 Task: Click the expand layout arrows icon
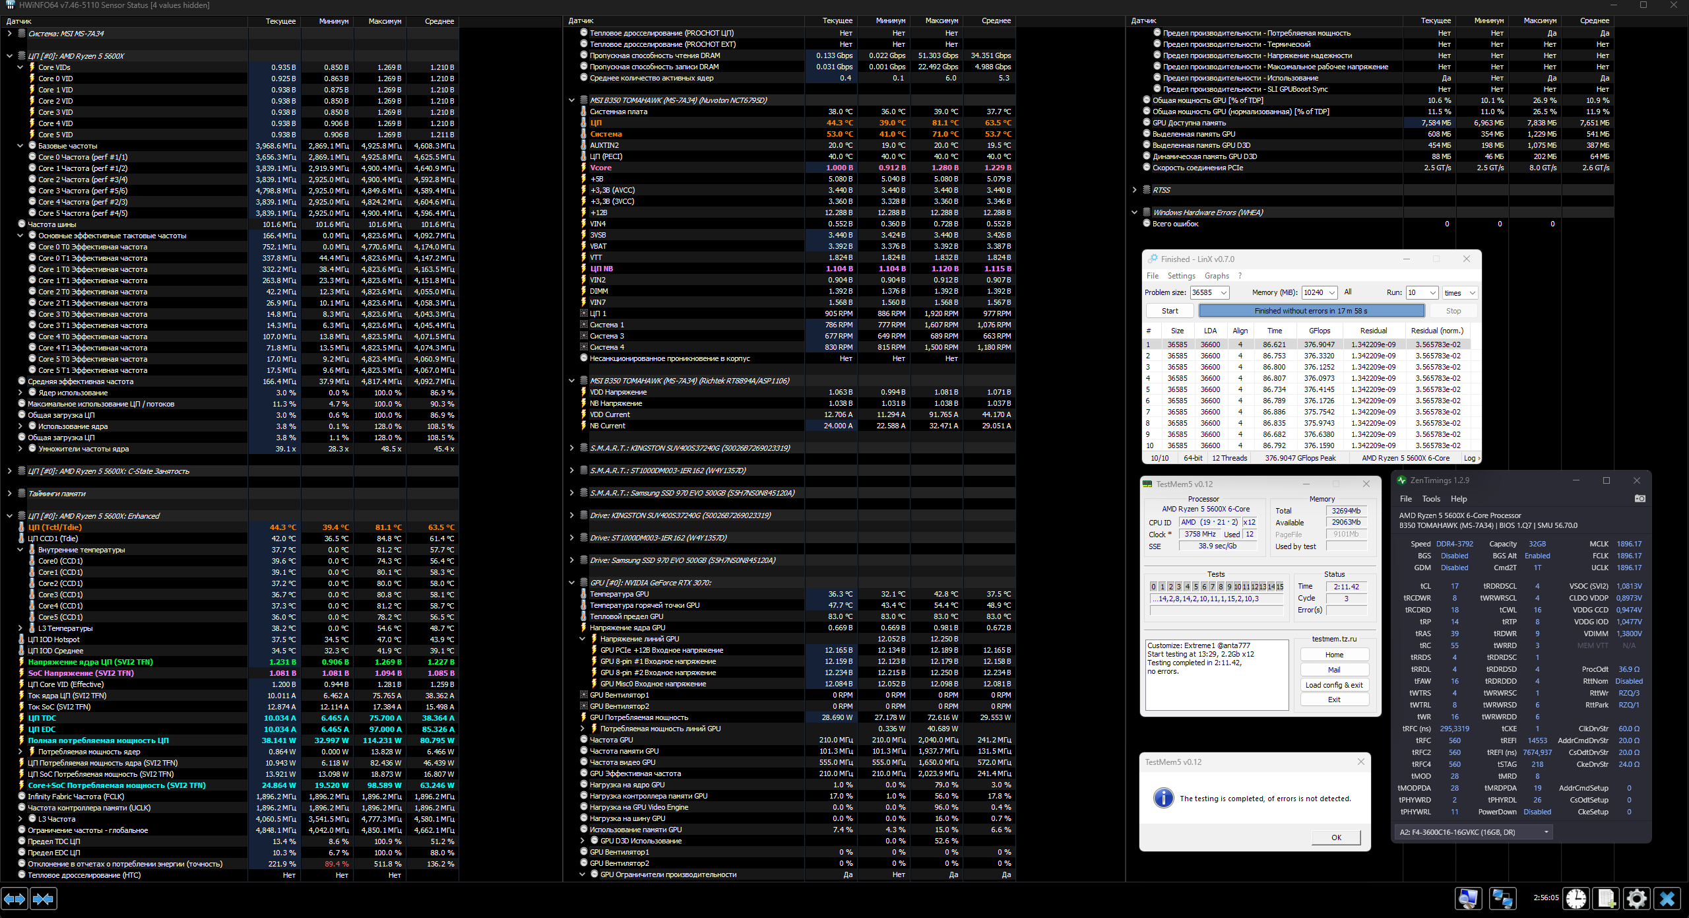click(15, 899)
